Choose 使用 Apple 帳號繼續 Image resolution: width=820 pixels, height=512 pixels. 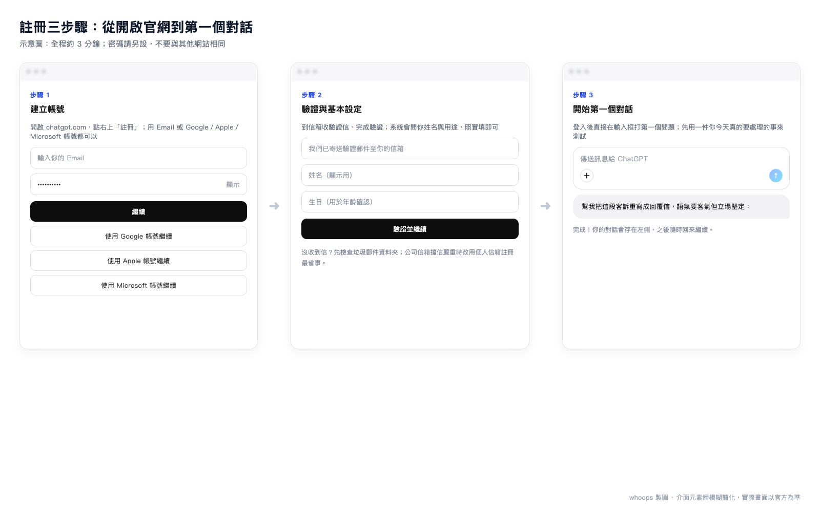click(x=138, y=261)
